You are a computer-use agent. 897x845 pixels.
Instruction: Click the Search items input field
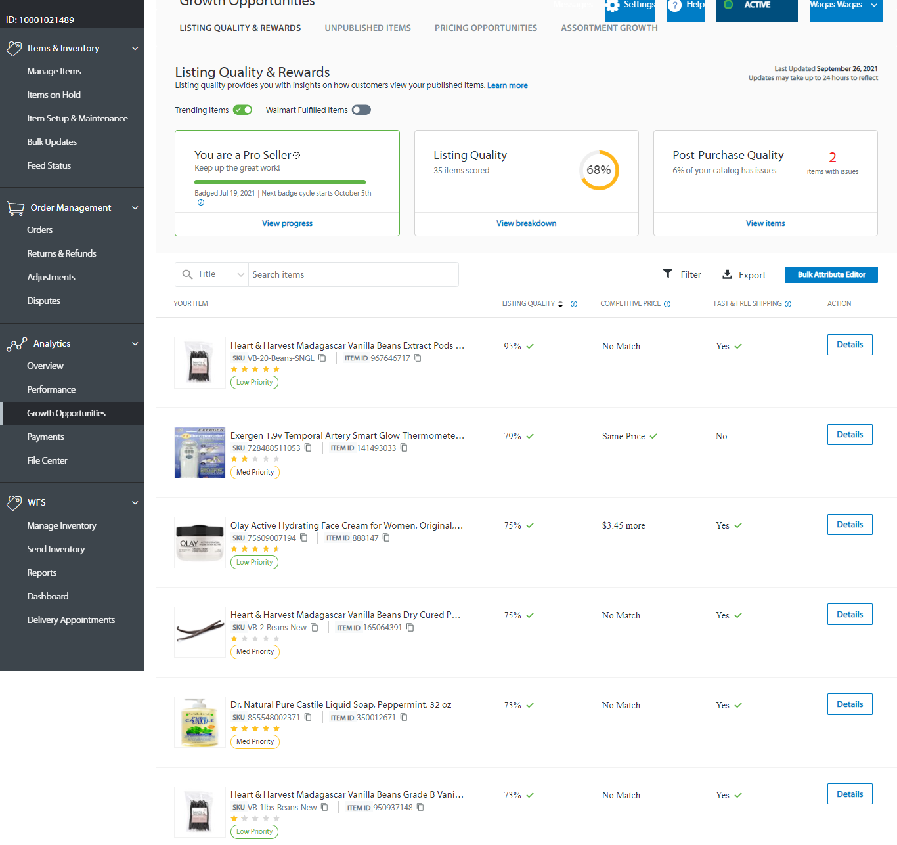click(x=353, y=274)
